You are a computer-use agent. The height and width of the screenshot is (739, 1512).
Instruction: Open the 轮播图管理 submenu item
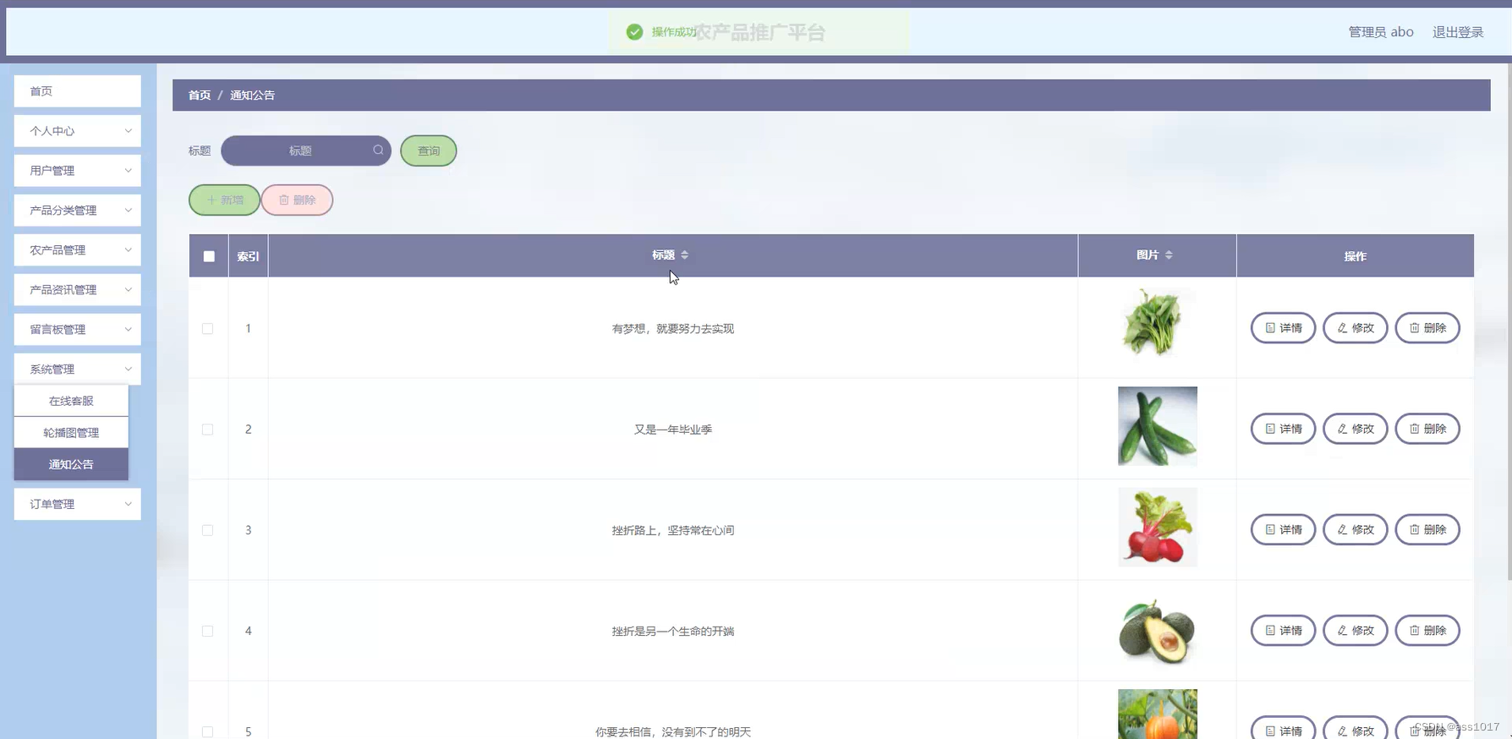71,433
